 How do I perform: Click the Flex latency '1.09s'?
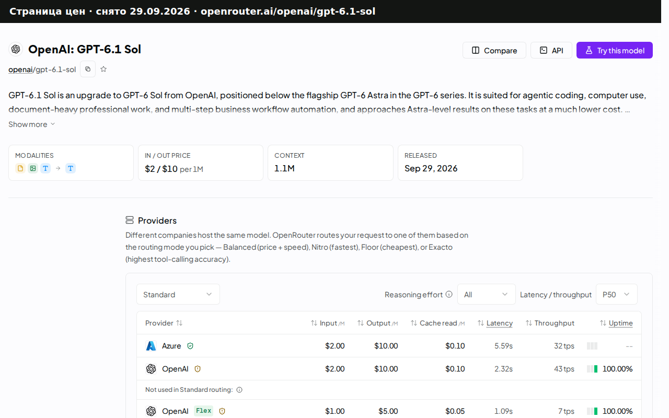tap(503, 411)
